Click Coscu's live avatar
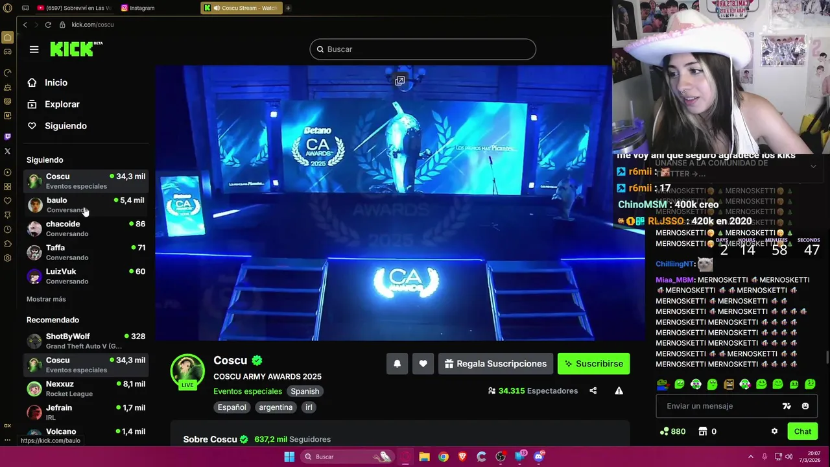 (187, 372)
